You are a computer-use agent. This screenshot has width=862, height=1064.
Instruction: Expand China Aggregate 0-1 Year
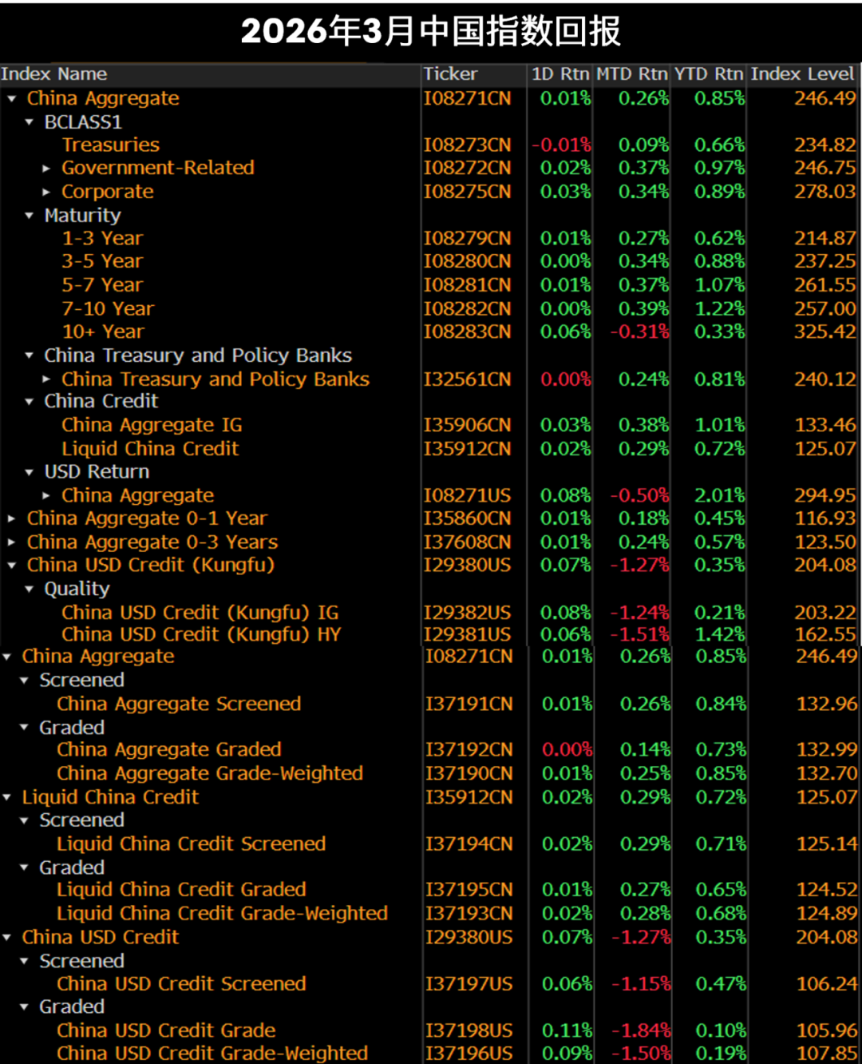pyautogui.click(x=11, y=519)
